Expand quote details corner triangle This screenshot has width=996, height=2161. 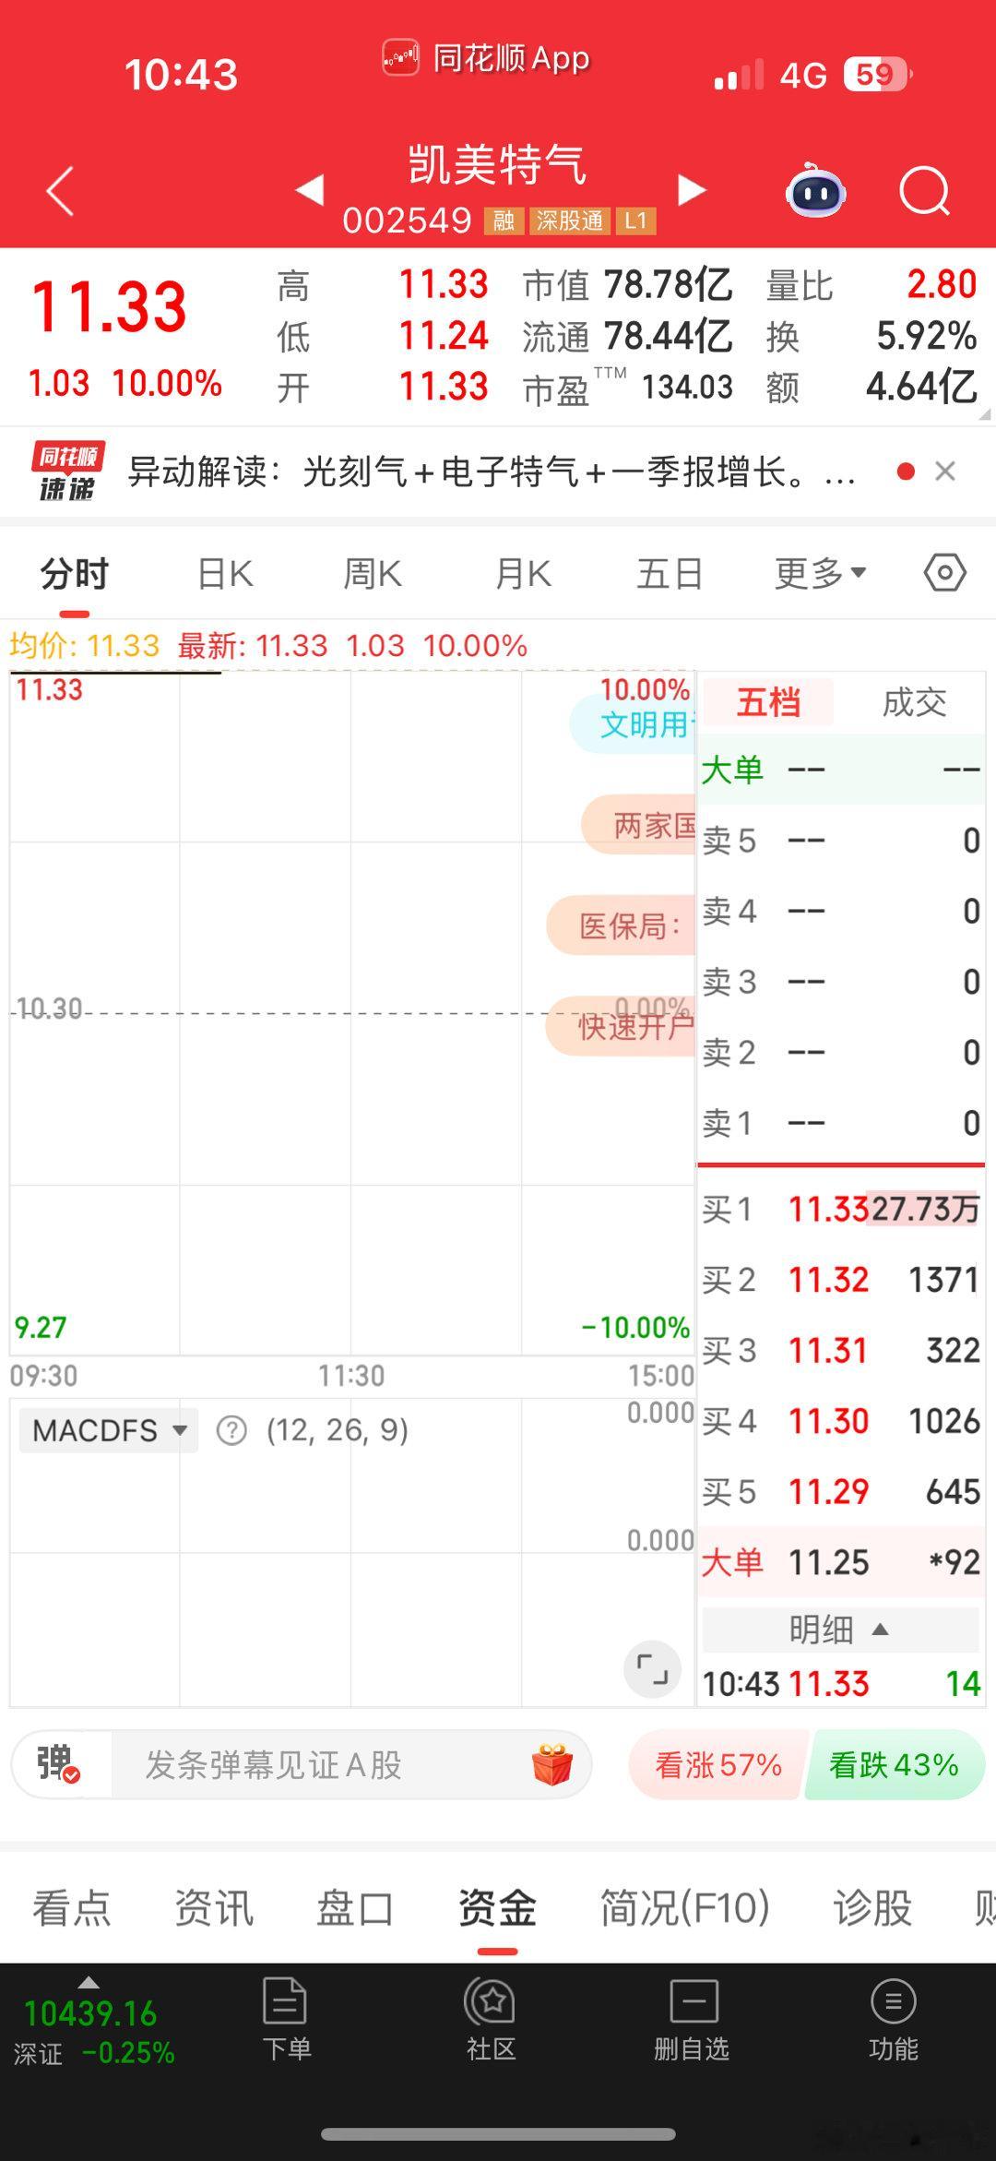pyautogui.click(x=986, y=415)
